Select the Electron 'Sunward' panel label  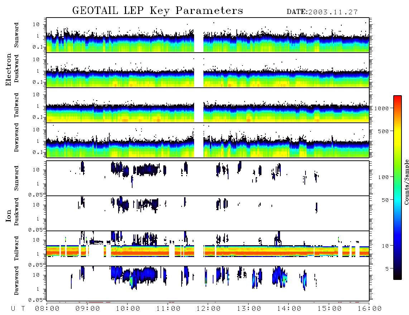tap(16, 35)
